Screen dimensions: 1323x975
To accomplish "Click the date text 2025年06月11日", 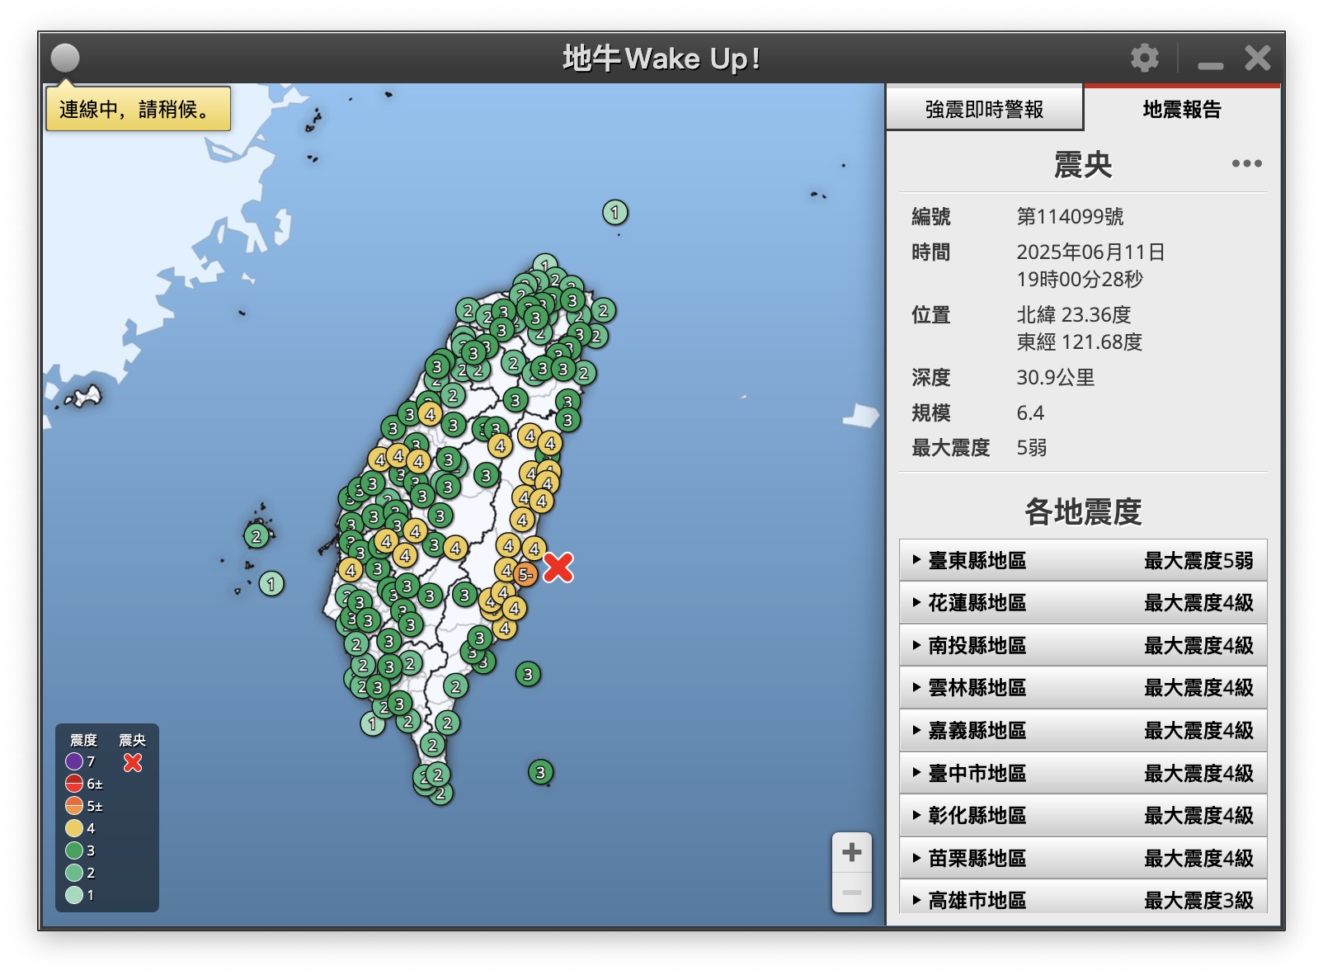I will click(1090, 252).
